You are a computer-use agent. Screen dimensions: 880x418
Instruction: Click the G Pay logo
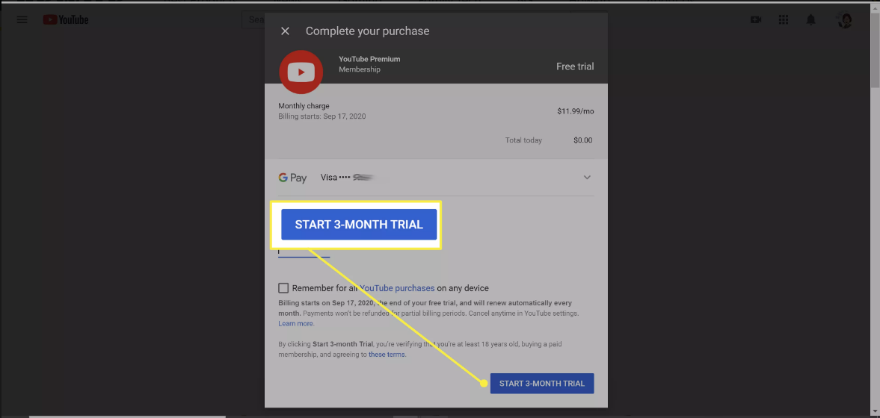point(292,178)
